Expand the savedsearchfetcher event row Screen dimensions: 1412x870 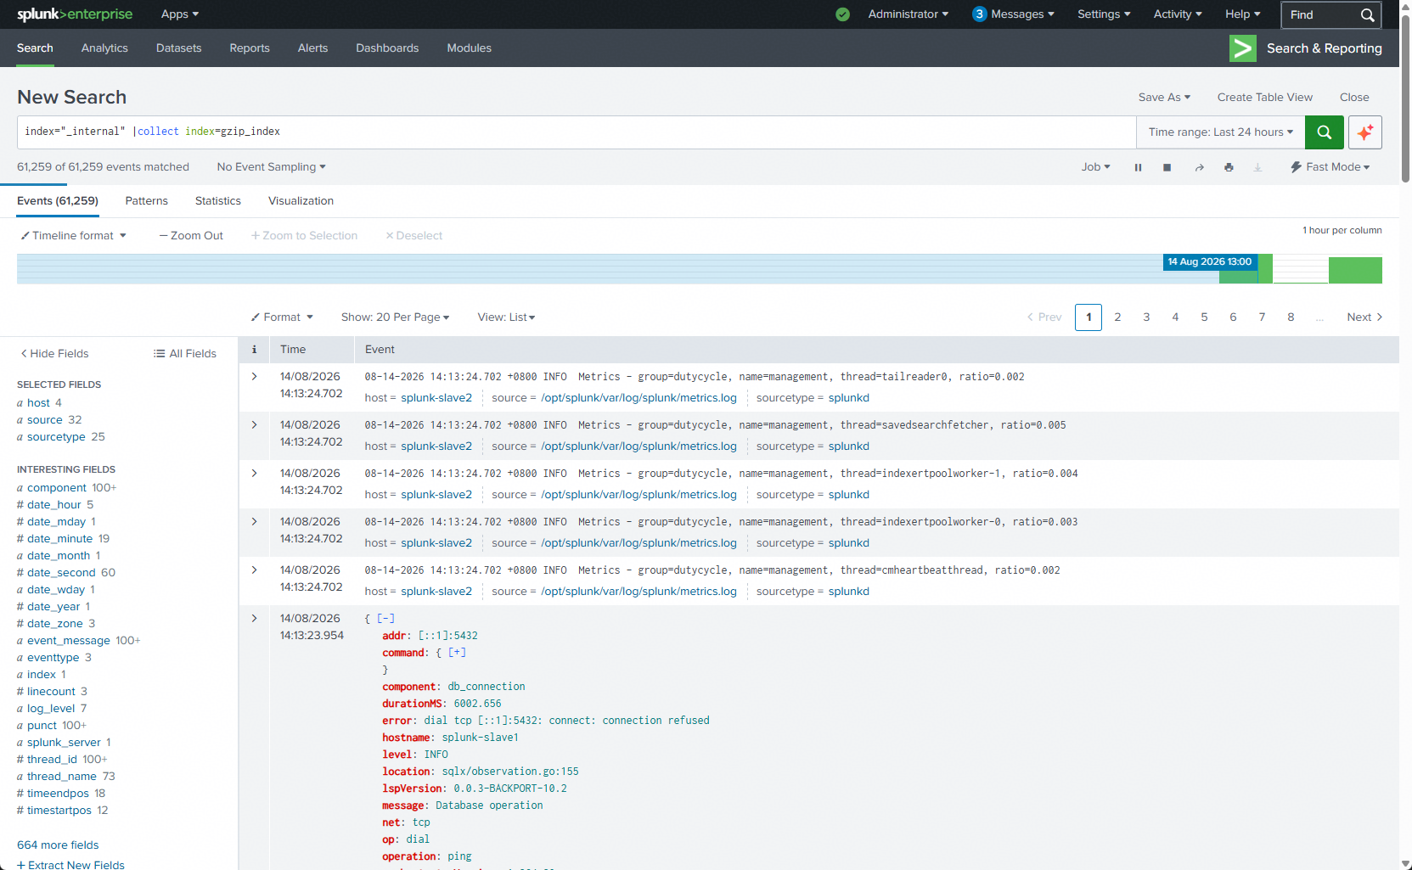[x=254, y=424]
